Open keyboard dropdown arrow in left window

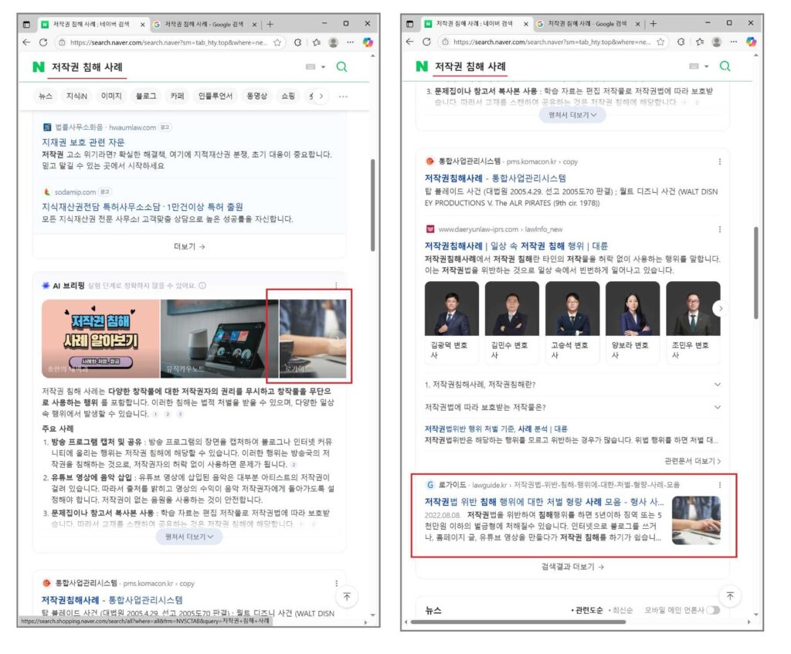323,66
